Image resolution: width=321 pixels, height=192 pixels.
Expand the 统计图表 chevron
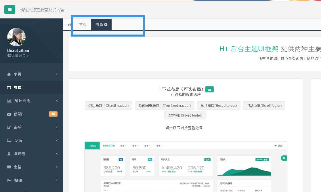57,101
